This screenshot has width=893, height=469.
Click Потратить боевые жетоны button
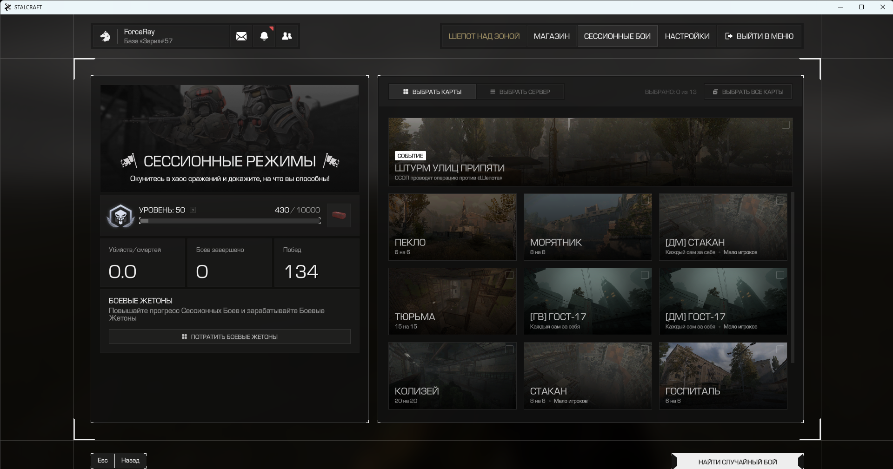click(230, 337)
